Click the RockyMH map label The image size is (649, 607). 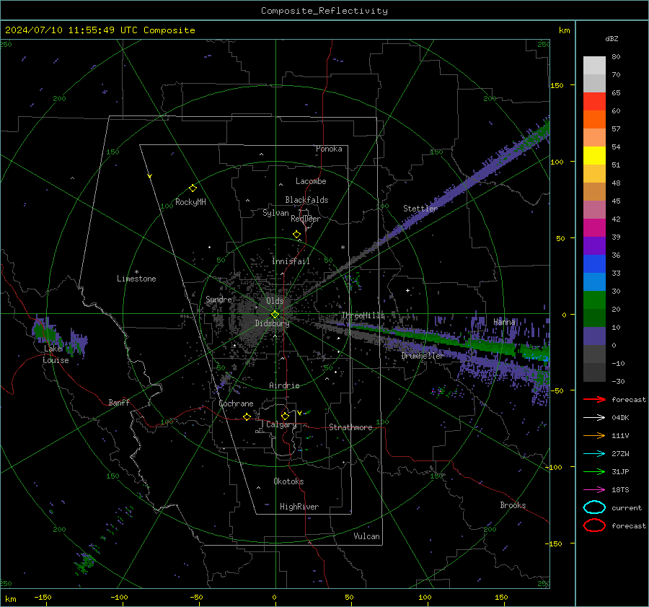tap(190, 202)
